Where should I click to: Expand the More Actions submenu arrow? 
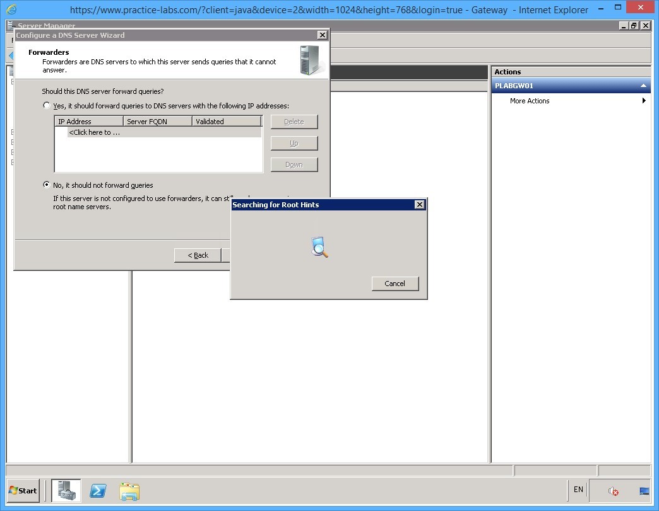click(x=643, y=100)
